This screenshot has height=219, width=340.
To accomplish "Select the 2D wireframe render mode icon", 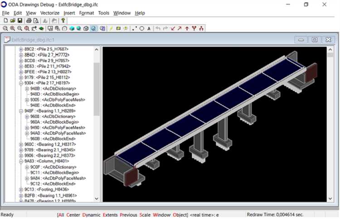I will click(50, 29).
